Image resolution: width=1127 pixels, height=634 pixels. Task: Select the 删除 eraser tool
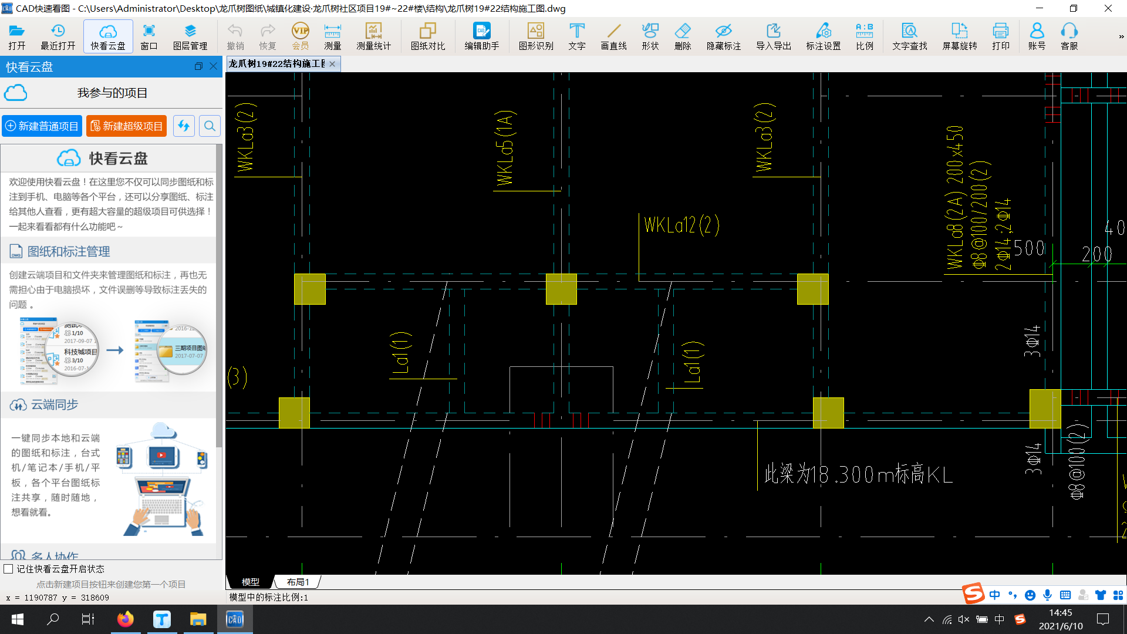coord(683,37)
